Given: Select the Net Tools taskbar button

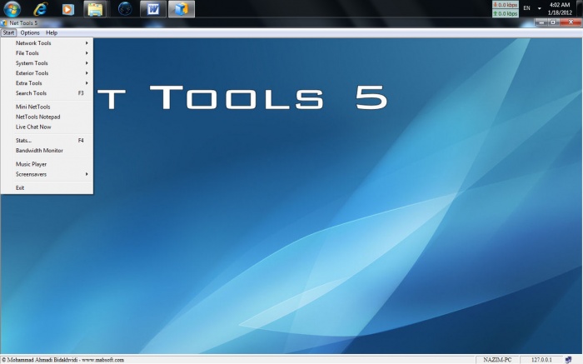Looking at the screenshot, I should pyautogui.click(x=182, y=9).
